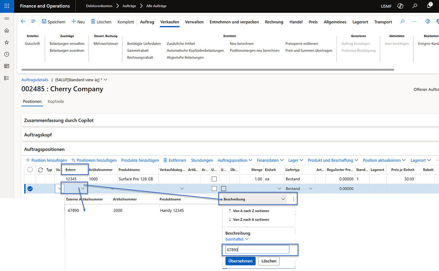Open the Verwalten ribbon tab
Image resolution: width=439 pixels, height=271 pixels.
[x=194, y=22]
